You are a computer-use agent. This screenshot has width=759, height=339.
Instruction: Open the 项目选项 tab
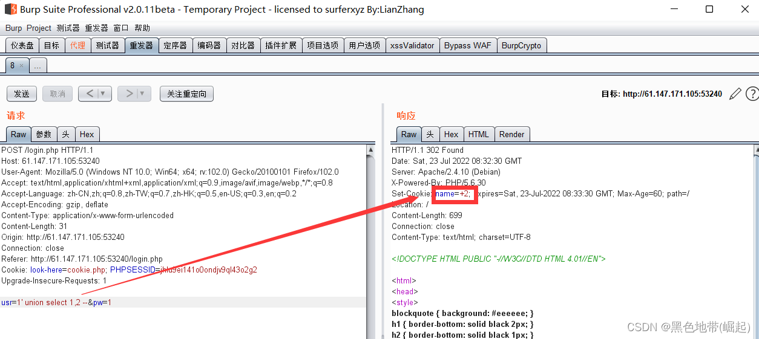pos(323,45)
